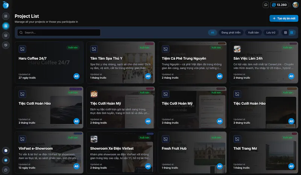Open the Sàn Việc Làm 24h project title
This screenshot has width=301, height=175.
pos(248,59)
